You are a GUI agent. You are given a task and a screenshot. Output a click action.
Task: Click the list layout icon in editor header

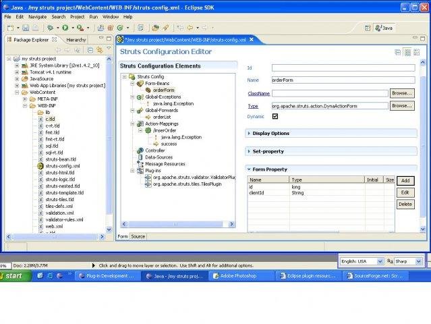click(x=417, y=52)
